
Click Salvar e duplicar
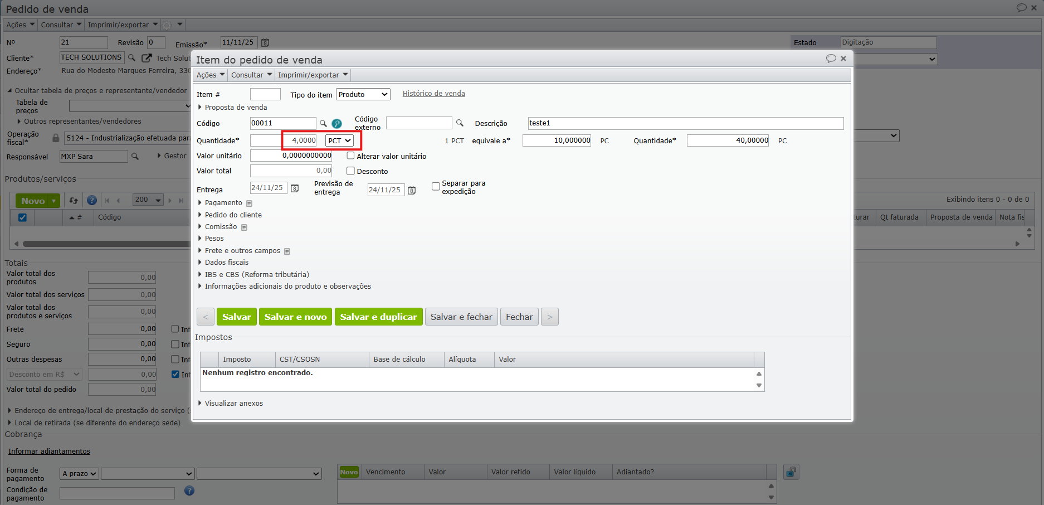[x=379, y=317]
